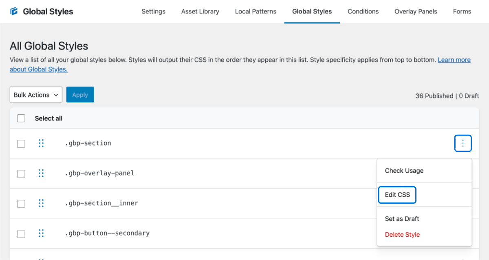
Task: Click the Apply button
Action: tap(80, 95)
